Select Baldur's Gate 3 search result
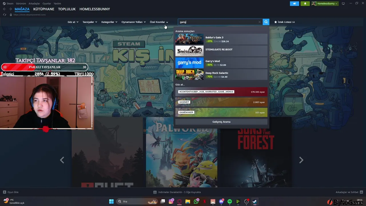Image resolution: width=366 pixels, height=206 pixels. pyautogui.click(x=221, y=39)
